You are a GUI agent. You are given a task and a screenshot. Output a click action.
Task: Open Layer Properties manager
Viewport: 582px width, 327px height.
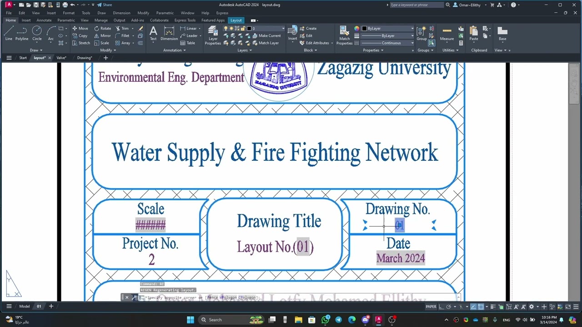(213, 35)
